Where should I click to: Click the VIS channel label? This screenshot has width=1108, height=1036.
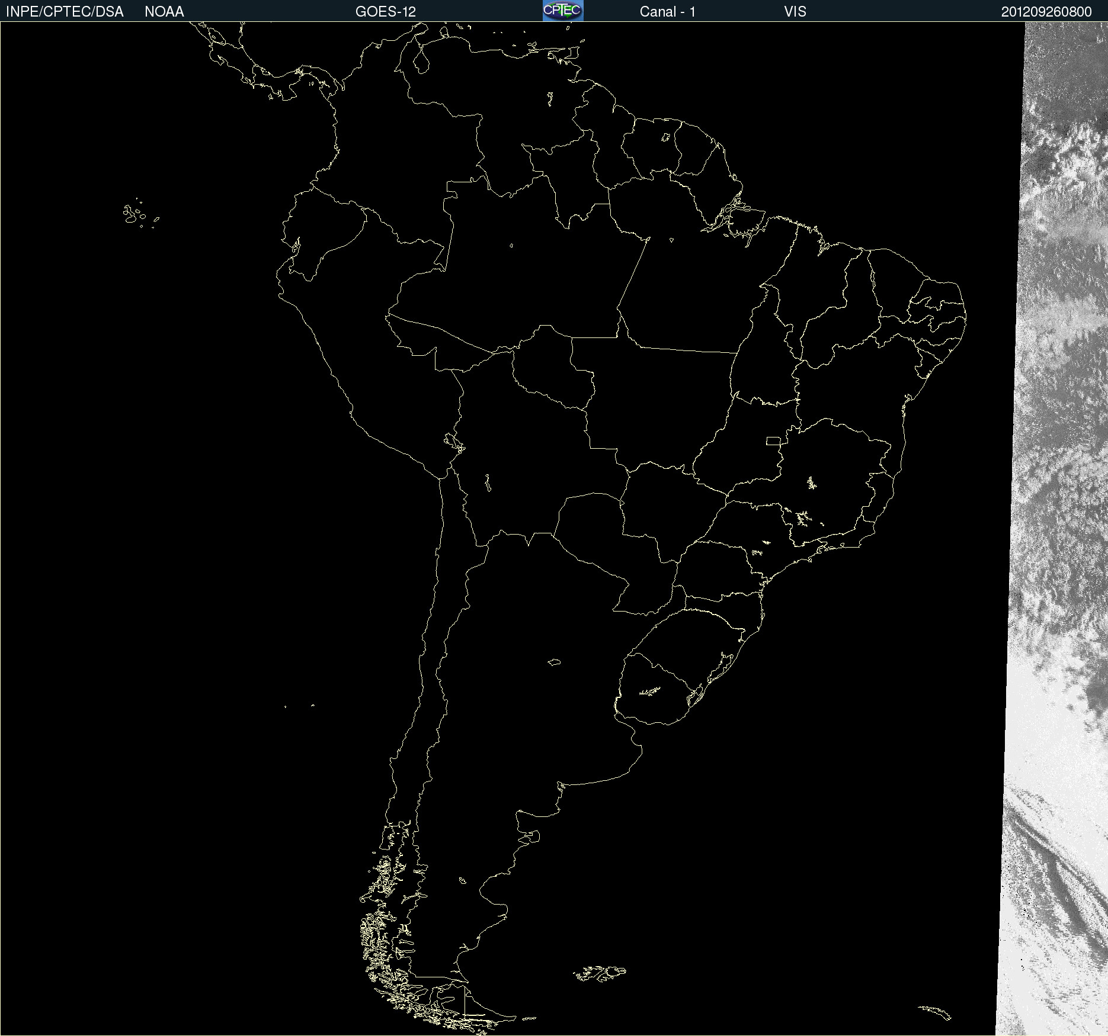pos(795,12)
